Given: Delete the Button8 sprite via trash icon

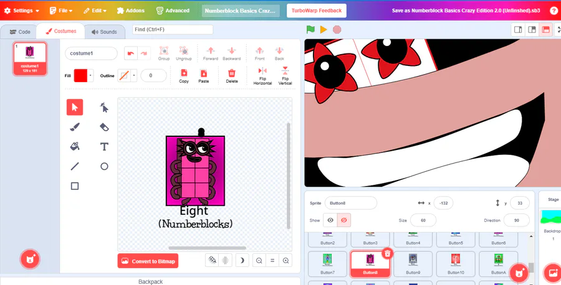Looking at the screenshot, I should (388, 253).
